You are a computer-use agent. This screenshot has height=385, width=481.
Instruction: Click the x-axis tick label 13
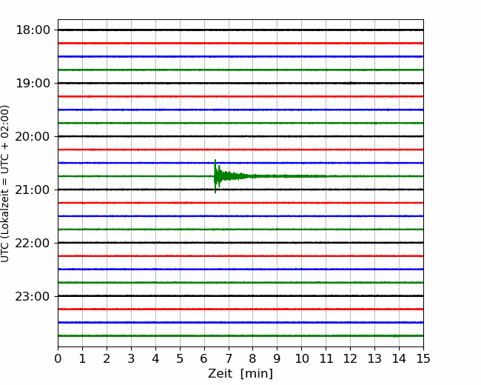(374, 358)
